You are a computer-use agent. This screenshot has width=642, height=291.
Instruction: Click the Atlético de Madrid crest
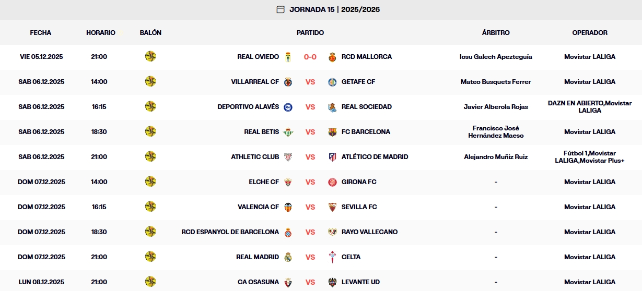point(332,157)
